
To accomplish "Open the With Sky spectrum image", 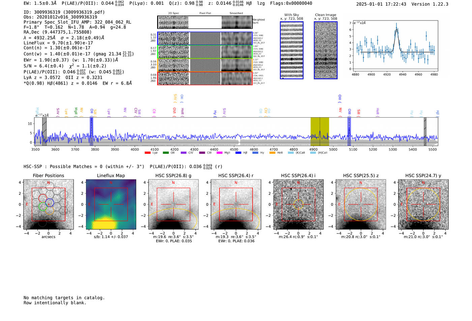I will [292, 50].
